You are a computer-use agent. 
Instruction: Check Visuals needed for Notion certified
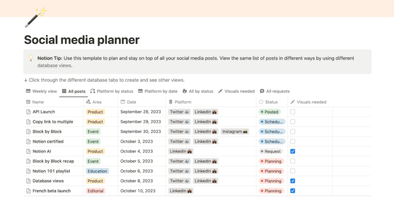(x=293, y=142)
